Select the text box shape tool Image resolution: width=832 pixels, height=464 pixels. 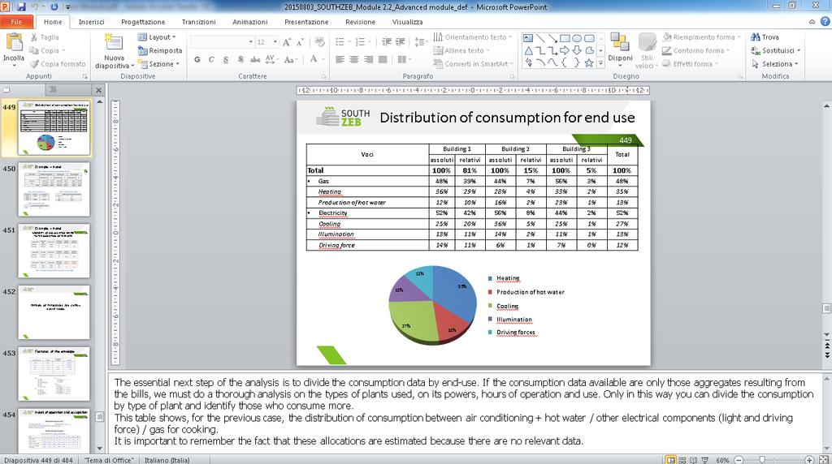[528, 38]
